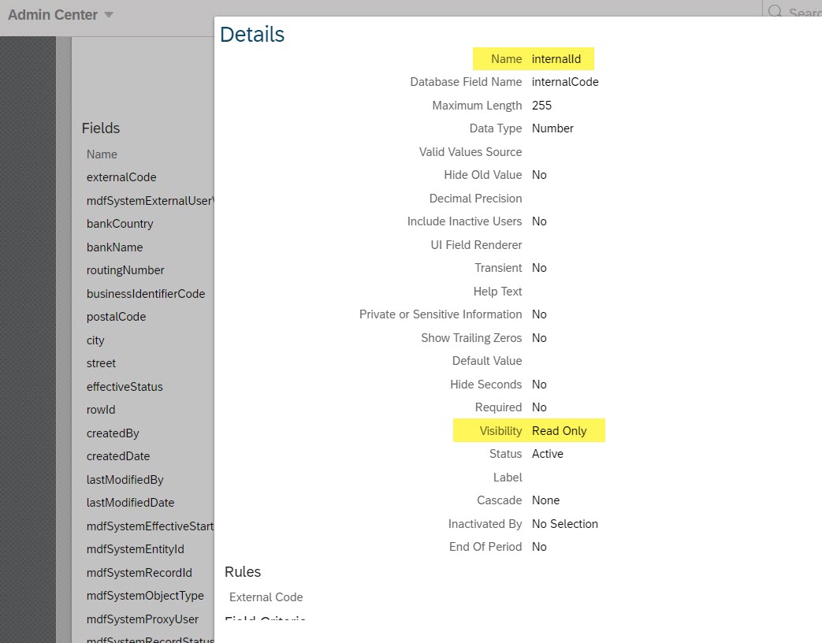Image resolution: width=822 pixels, height=643 pixels.
Task: Select the externalCode field row
Action: click(121, 177)
